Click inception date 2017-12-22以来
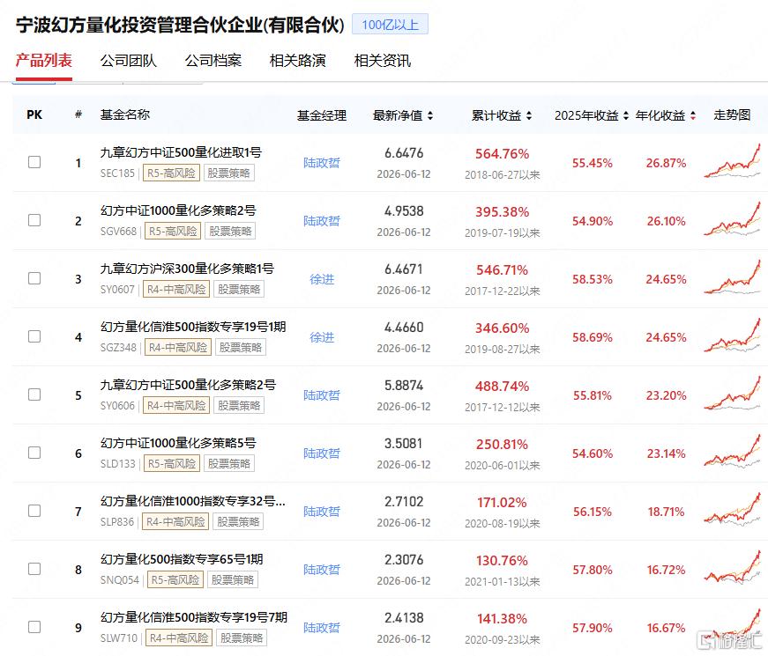768x656 pixels. coord(502,291)
